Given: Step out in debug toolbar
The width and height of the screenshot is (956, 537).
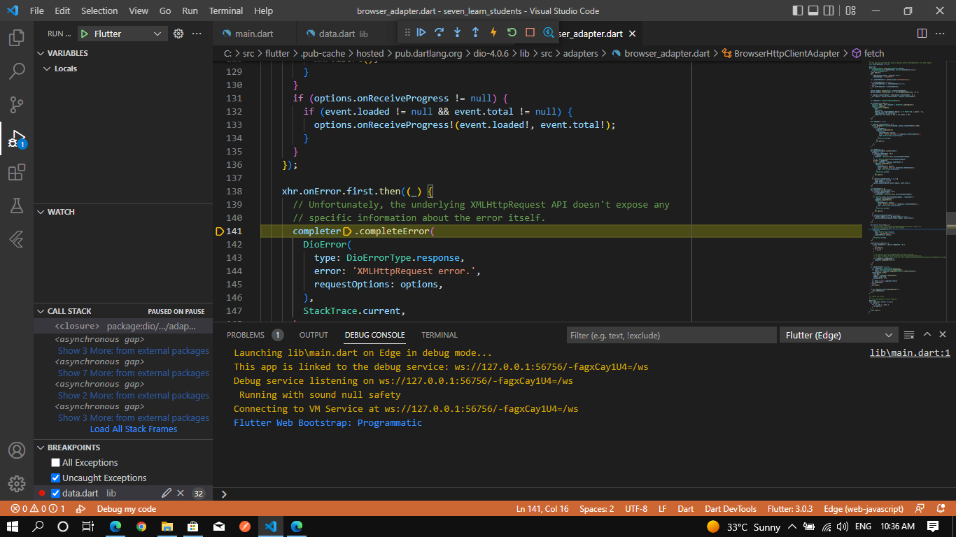Looking at the screenshot, I should coord(476,32).
